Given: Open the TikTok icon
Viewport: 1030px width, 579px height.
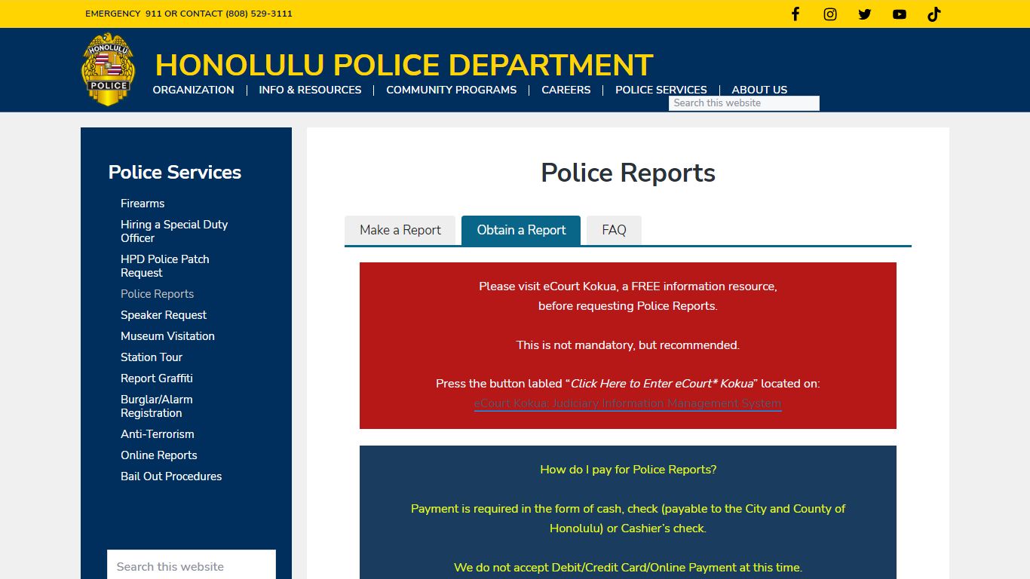Looking at the screenshot, I should pyautogui.click(x=934, y=14).
